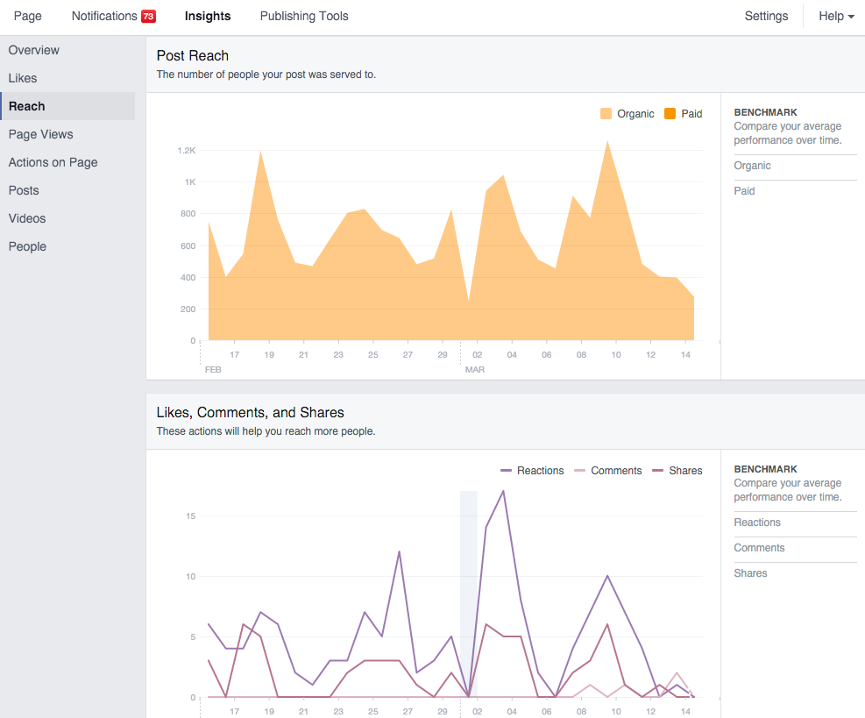This screenshot has height=718, width=865.
Task: Click the Paid legend color swatch
Action: 670,114
